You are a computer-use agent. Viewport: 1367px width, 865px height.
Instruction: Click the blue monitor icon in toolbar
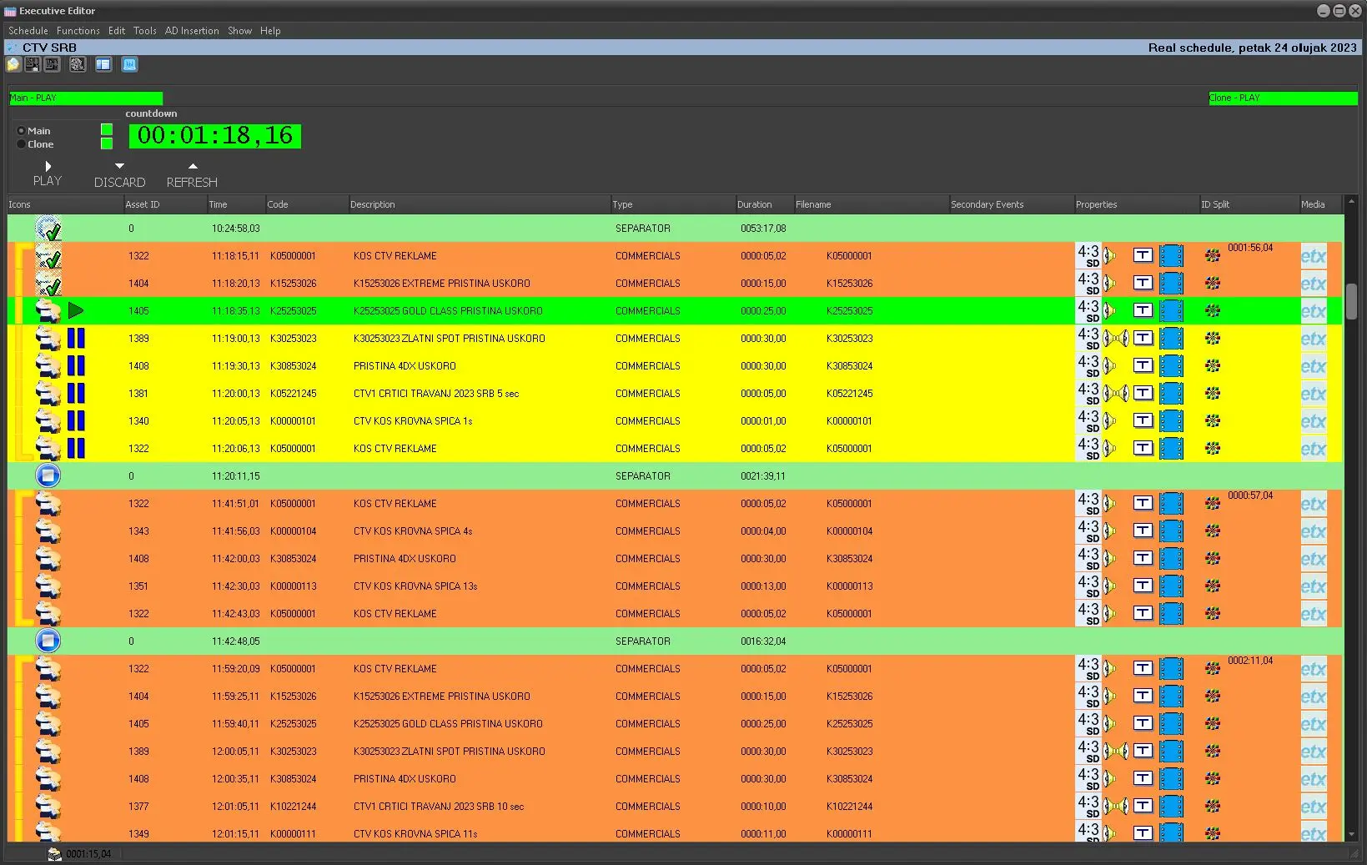click(x=129, y=64)
